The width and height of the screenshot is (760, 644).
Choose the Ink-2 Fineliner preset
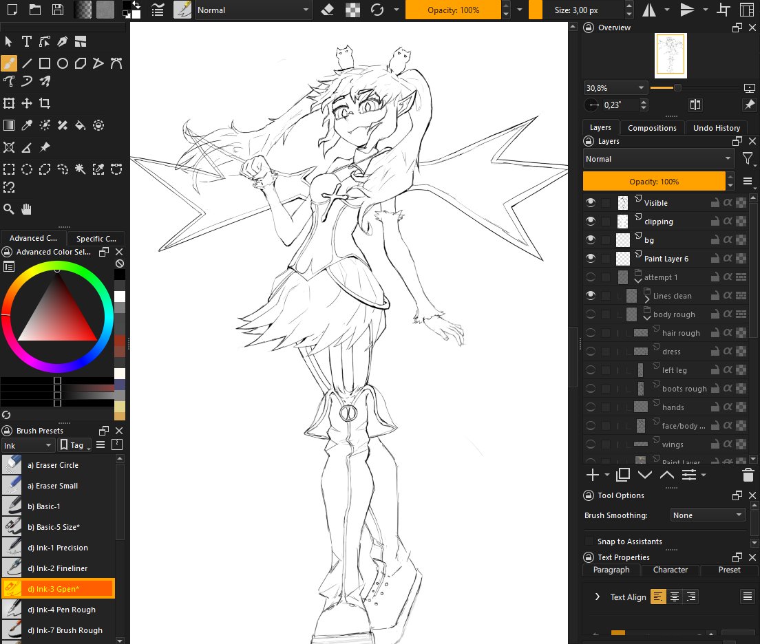pyautogui.click(x=58, y=568)
